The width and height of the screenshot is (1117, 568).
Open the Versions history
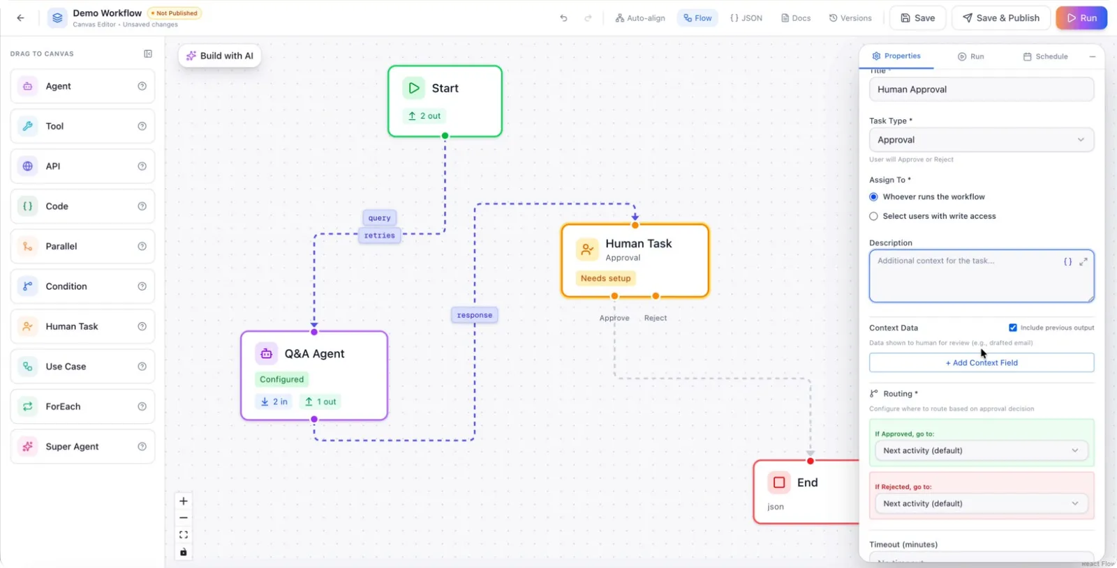(x=850, y=18)
